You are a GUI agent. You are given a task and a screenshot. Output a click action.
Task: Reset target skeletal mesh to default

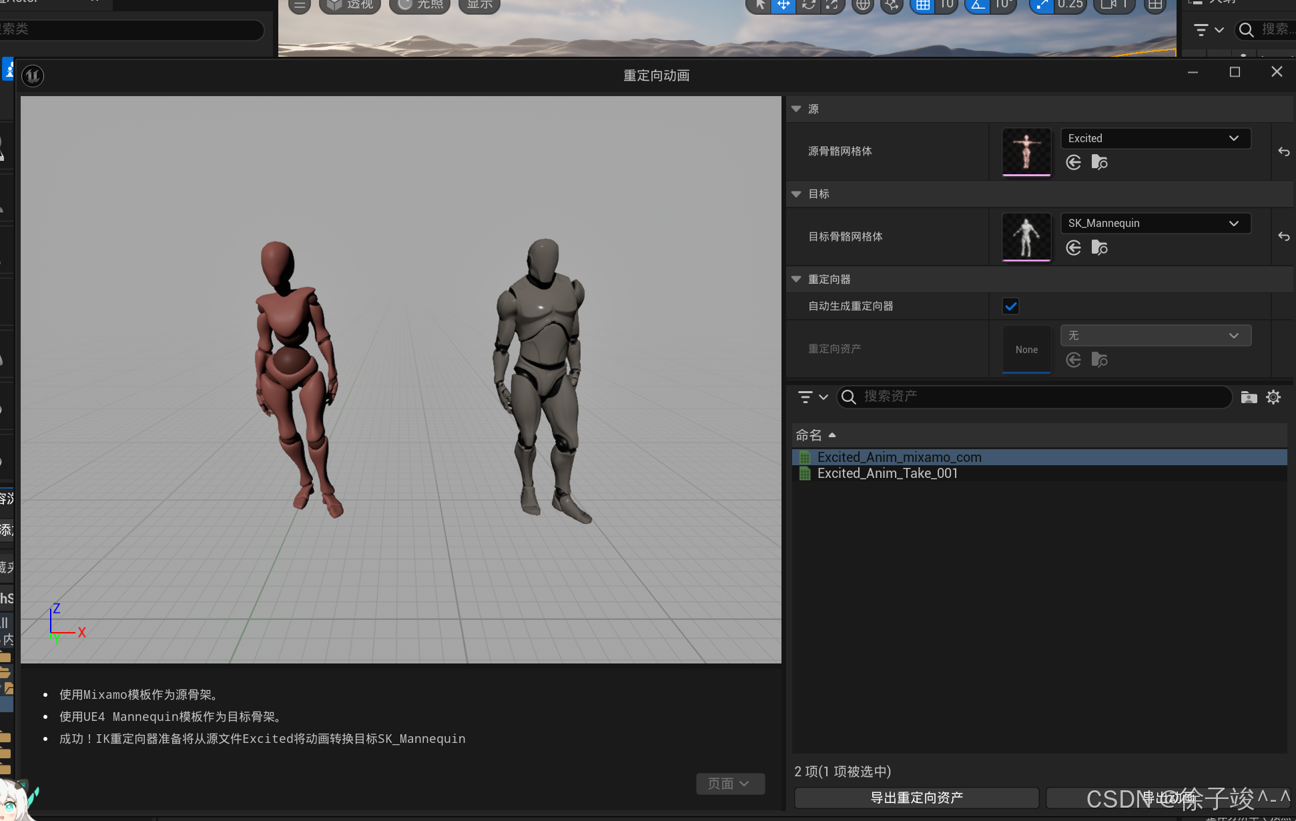click(1283, 236)
